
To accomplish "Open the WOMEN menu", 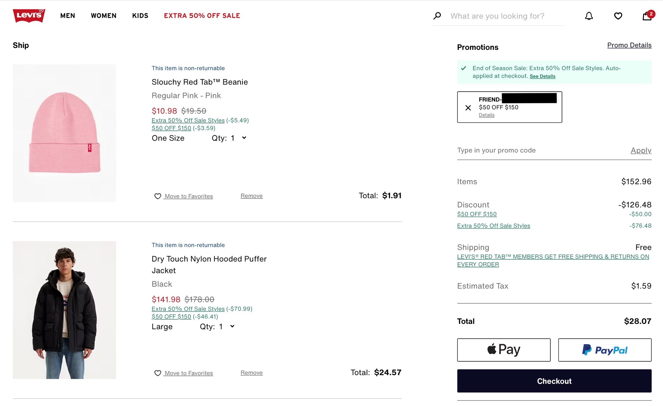I will point(104,16).
